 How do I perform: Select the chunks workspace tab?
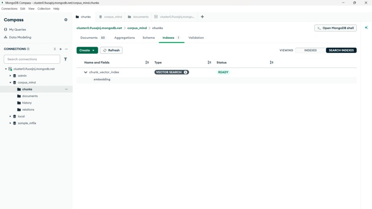[83, 17]
